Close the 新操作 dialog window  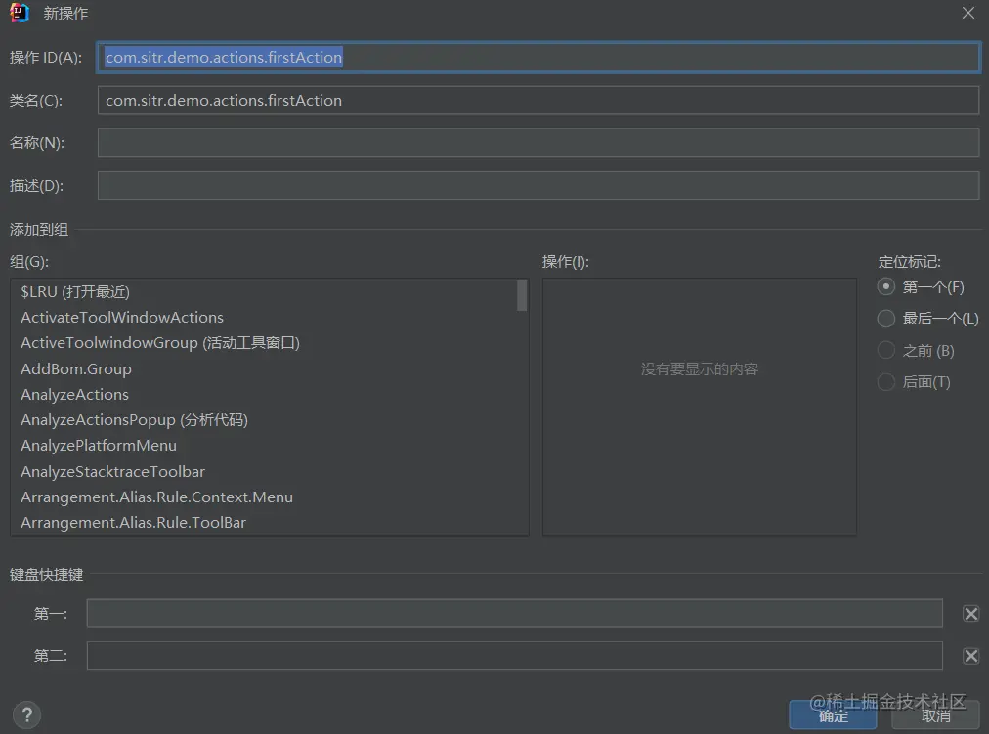click(968, 13)
